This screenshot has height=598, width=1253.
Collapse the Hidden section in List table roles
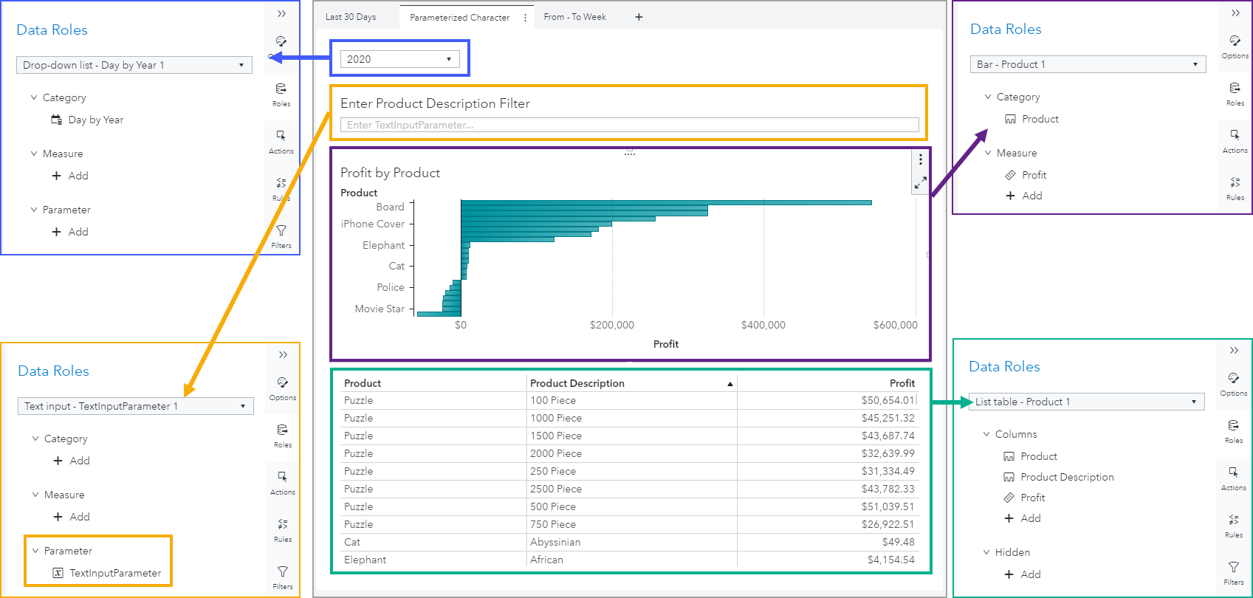986,552
